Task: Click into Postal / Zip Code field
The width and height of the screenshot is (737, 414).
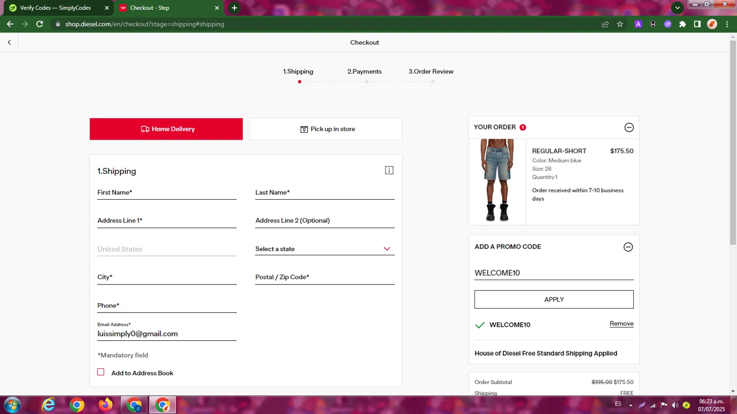Action: (x=325, y=277)
